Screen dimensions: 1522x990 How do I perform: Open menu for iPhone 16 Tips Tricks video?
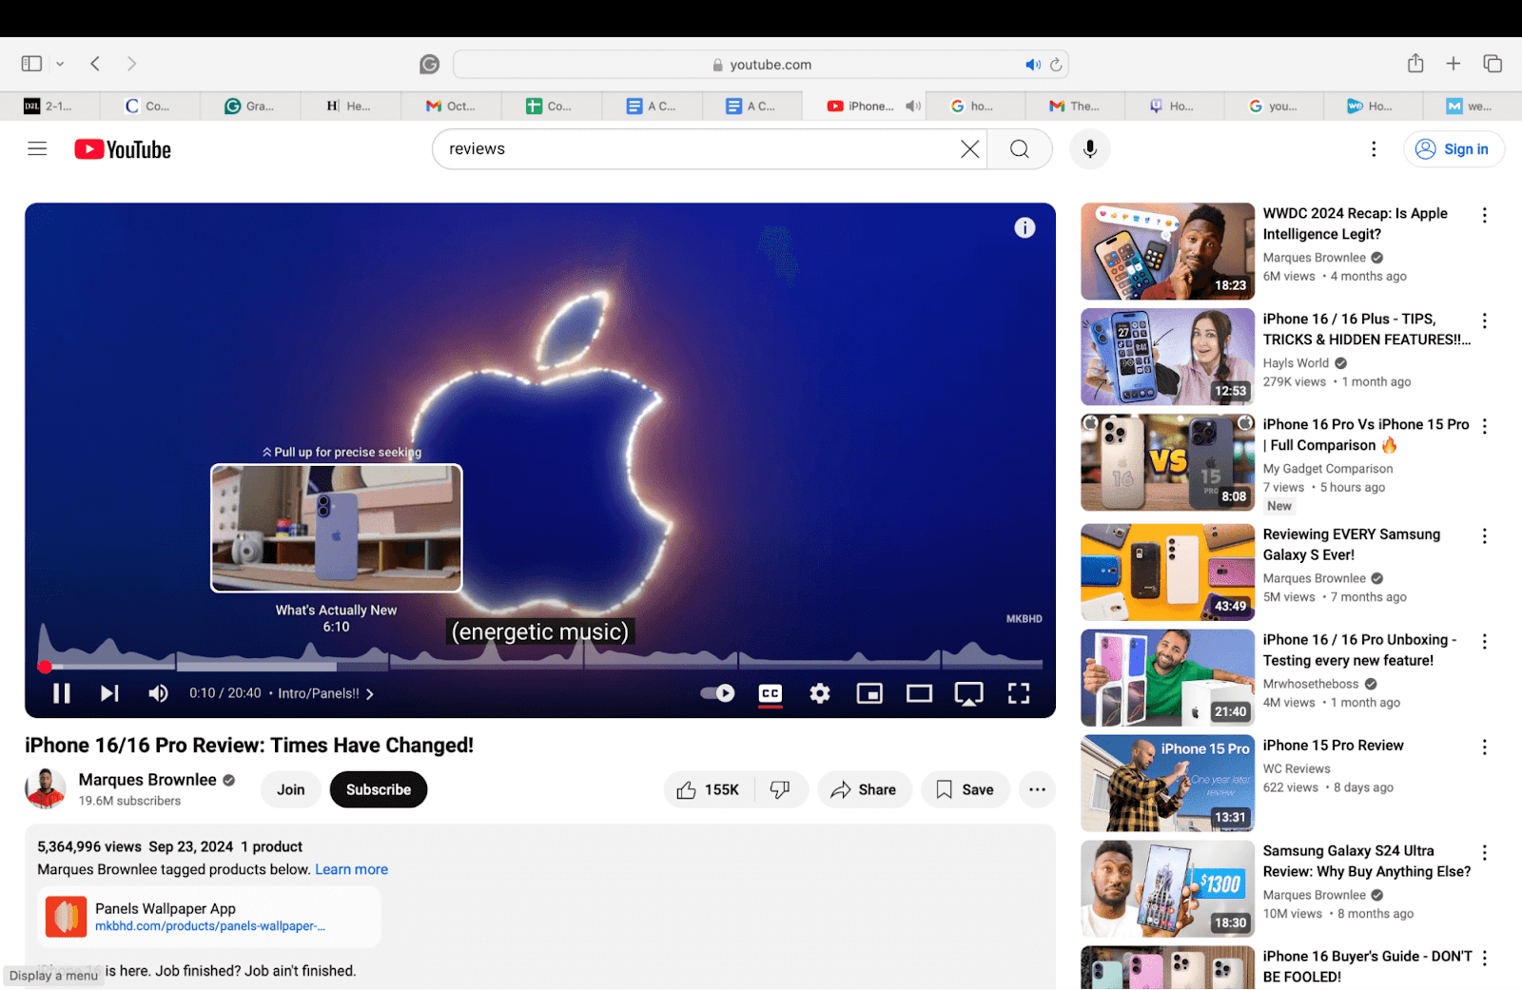(1484, 320)
